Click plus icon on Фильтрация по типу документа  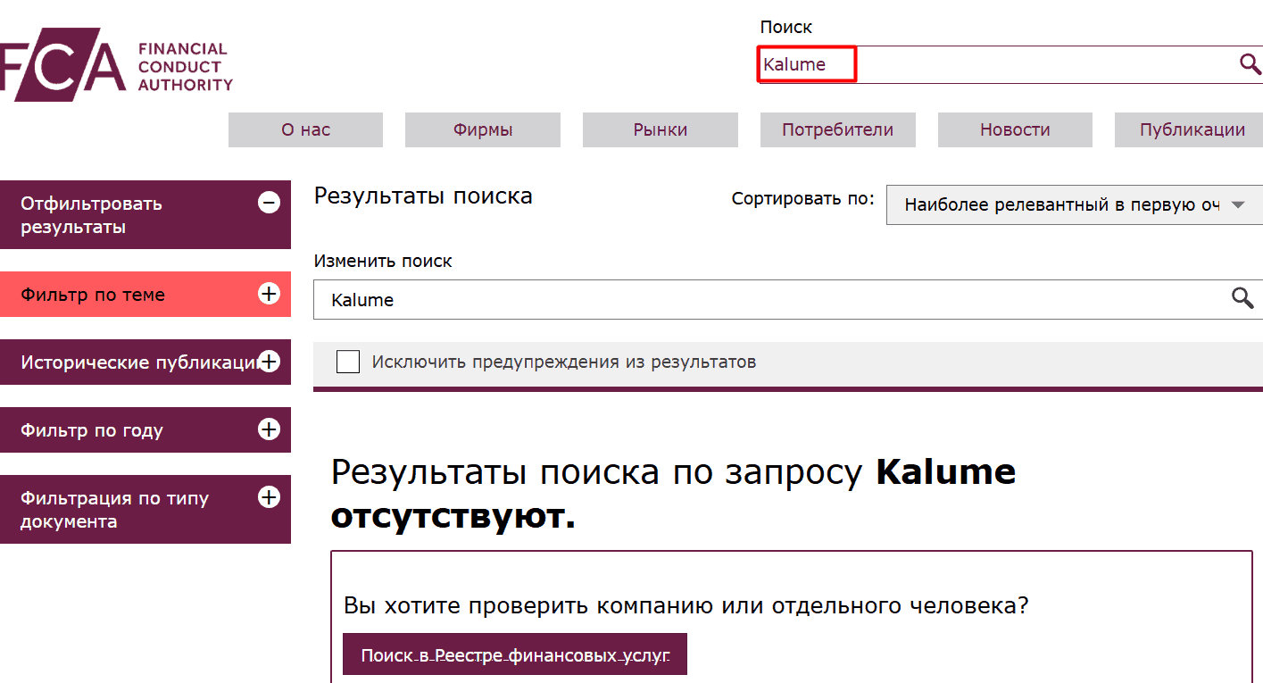click(267, 498)
